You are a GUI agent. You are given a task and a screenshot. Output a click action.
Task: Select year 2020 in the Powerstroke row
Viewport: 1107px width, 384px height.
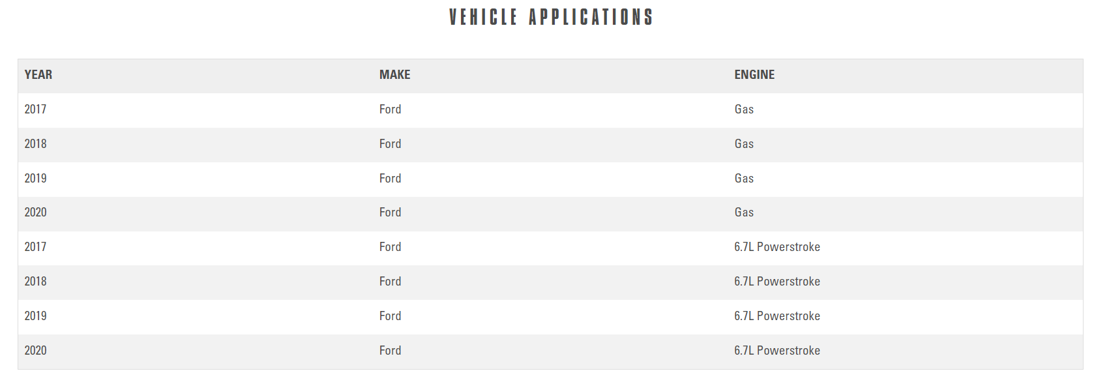tap(35, 351)
